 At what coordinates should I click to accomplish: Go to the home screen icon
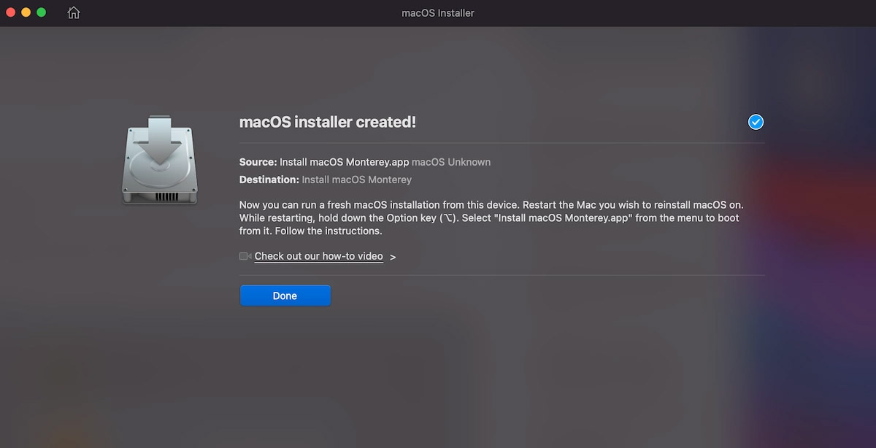coord(74,13)
